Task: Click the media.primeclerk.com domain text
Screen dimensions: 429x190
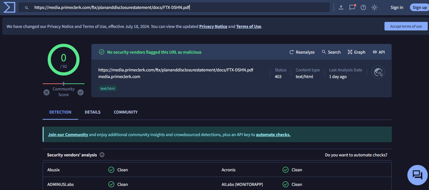Action: [x=119, y=76]
